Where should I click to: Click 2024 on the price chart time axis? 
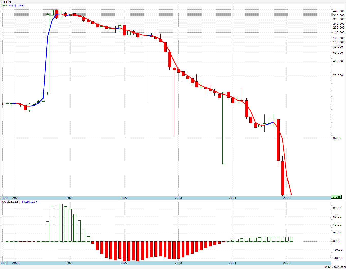(x=233, y=198)
